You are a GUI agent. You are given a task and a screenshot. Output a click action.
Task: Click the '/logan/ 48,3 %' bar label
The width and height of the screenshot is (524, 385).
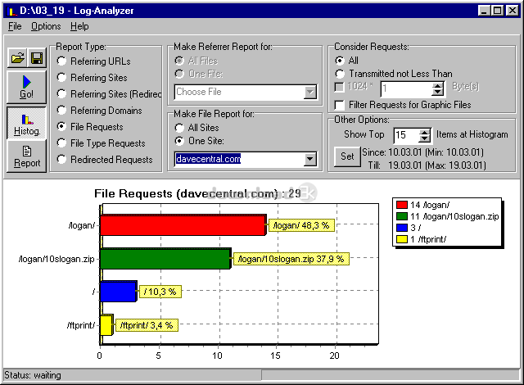(301, 225)
